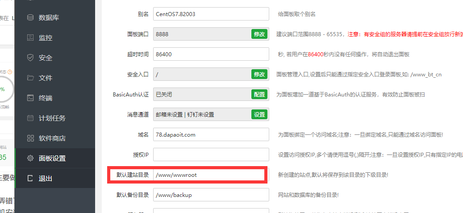Click the software store grid icon
The height and width of the screenshot is (213, 463).
(30, 138)
